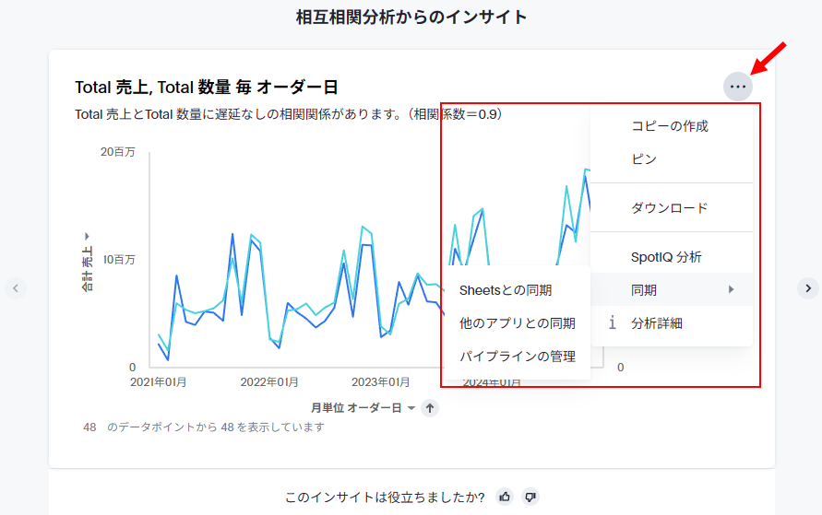Open パイプラインの管理 from the submenu
The image size is (822, 515).
[x=517, y=357]
